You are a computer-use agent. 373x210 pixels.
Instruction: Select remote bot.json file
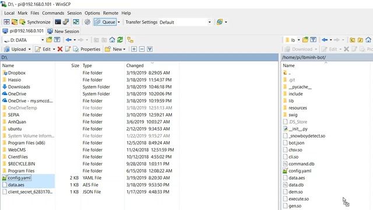297,143
